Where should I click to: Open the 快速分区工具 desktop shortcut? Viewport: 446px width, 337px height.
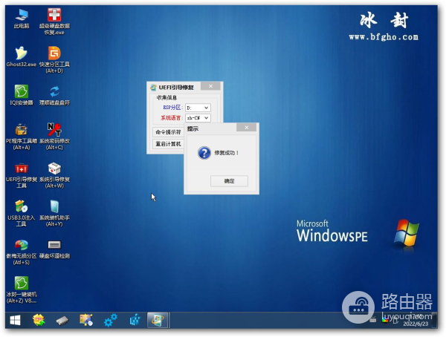54,53
